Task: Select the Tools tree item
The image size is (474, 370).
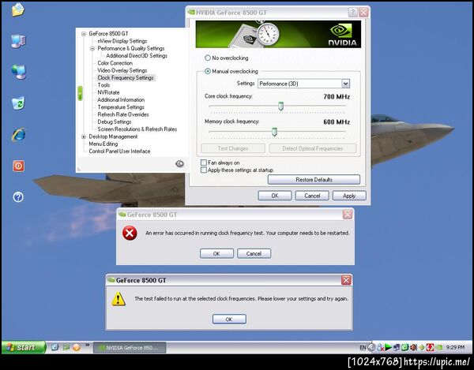Action: pyautogui.click(x=103, y=85)
